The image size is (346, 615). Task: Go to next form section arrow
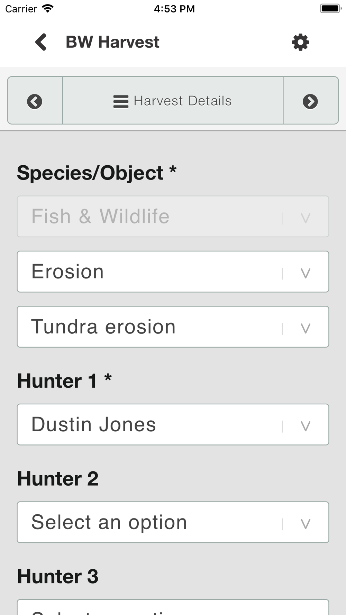click(x=310, y=101)
